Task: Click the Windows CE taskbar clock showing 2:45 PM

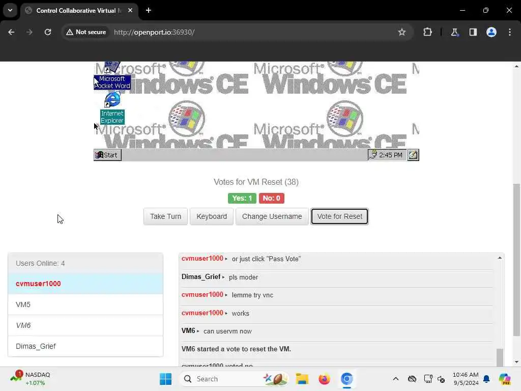Action: click(x=390, y=155)
